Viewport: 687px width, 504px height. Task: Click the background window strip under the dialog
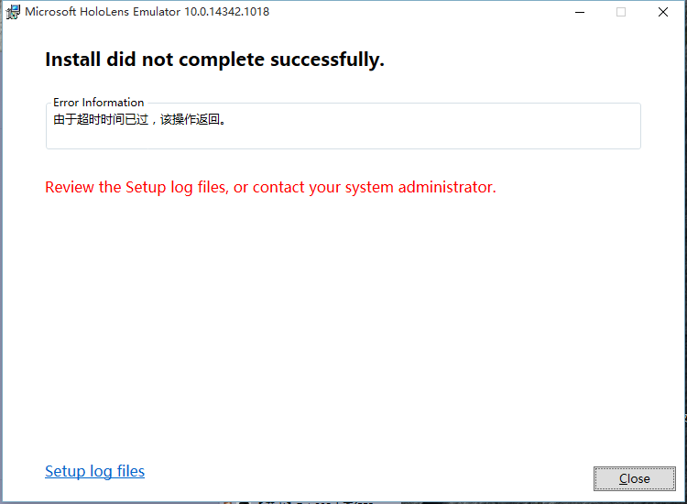(x=342, y=503)
